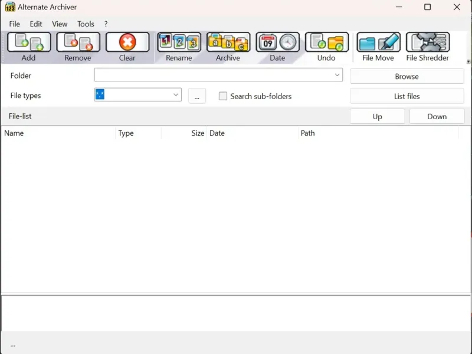Click the Add files toolbar icon

(x=29, y=42)
